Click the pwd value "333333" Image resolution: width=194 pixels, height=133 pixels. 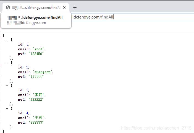pos(36,123)
